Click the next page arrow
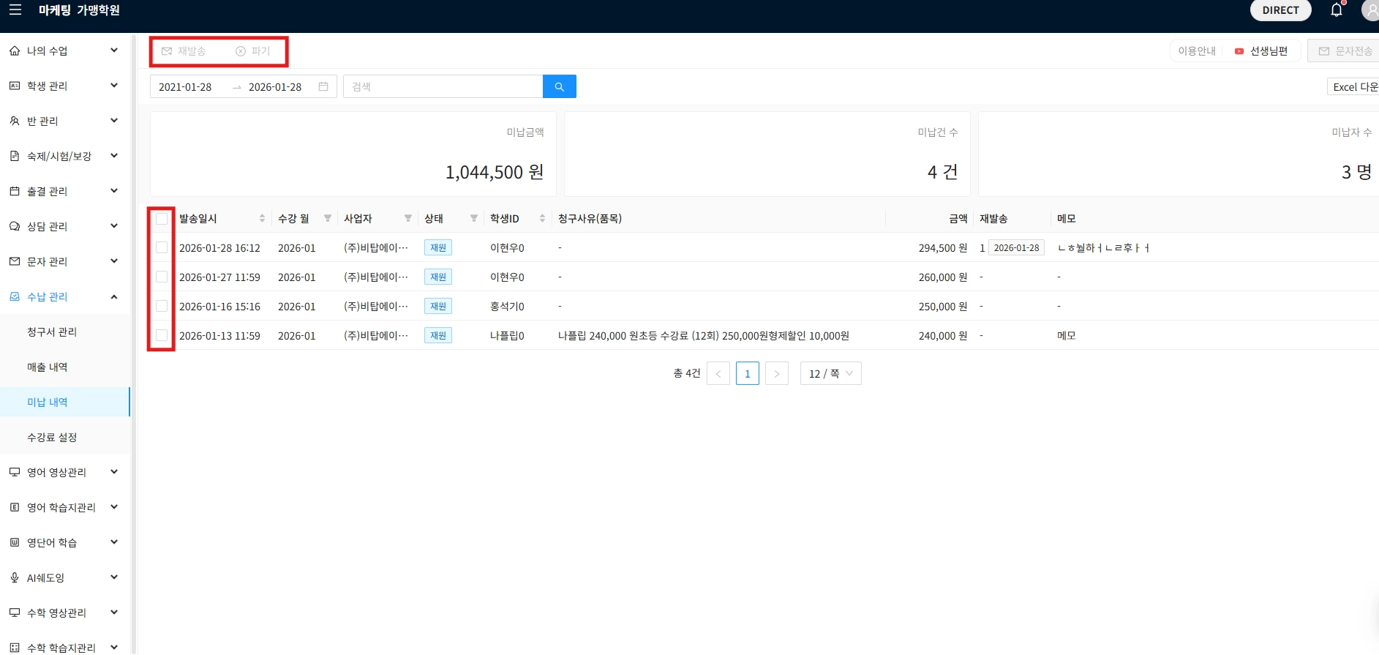The height and width of the screenshot is (655, 1379). click(776, 373)
